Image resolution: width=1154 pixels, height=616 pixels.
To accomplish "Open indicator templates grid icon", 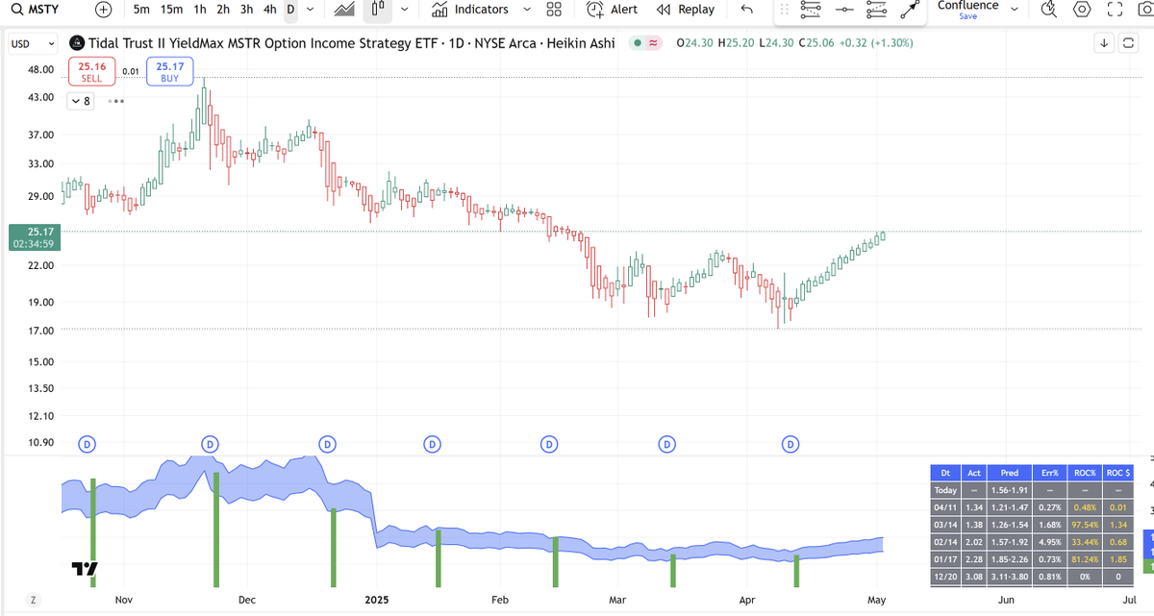I will tap(554, 10).
